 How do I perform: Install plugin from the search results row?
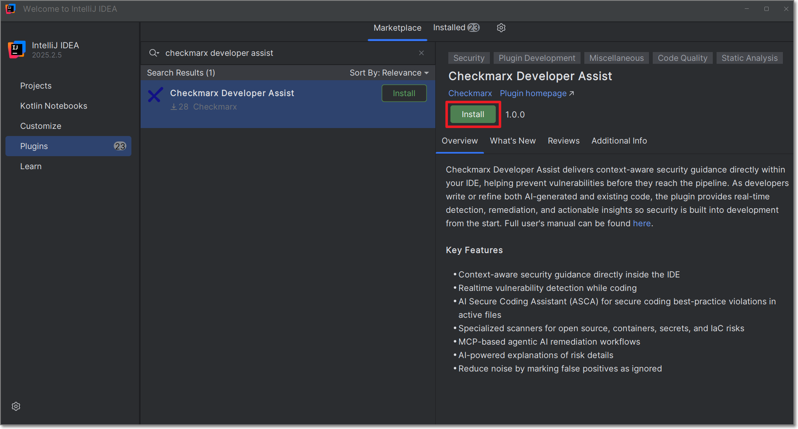click(x=404, y=93)
